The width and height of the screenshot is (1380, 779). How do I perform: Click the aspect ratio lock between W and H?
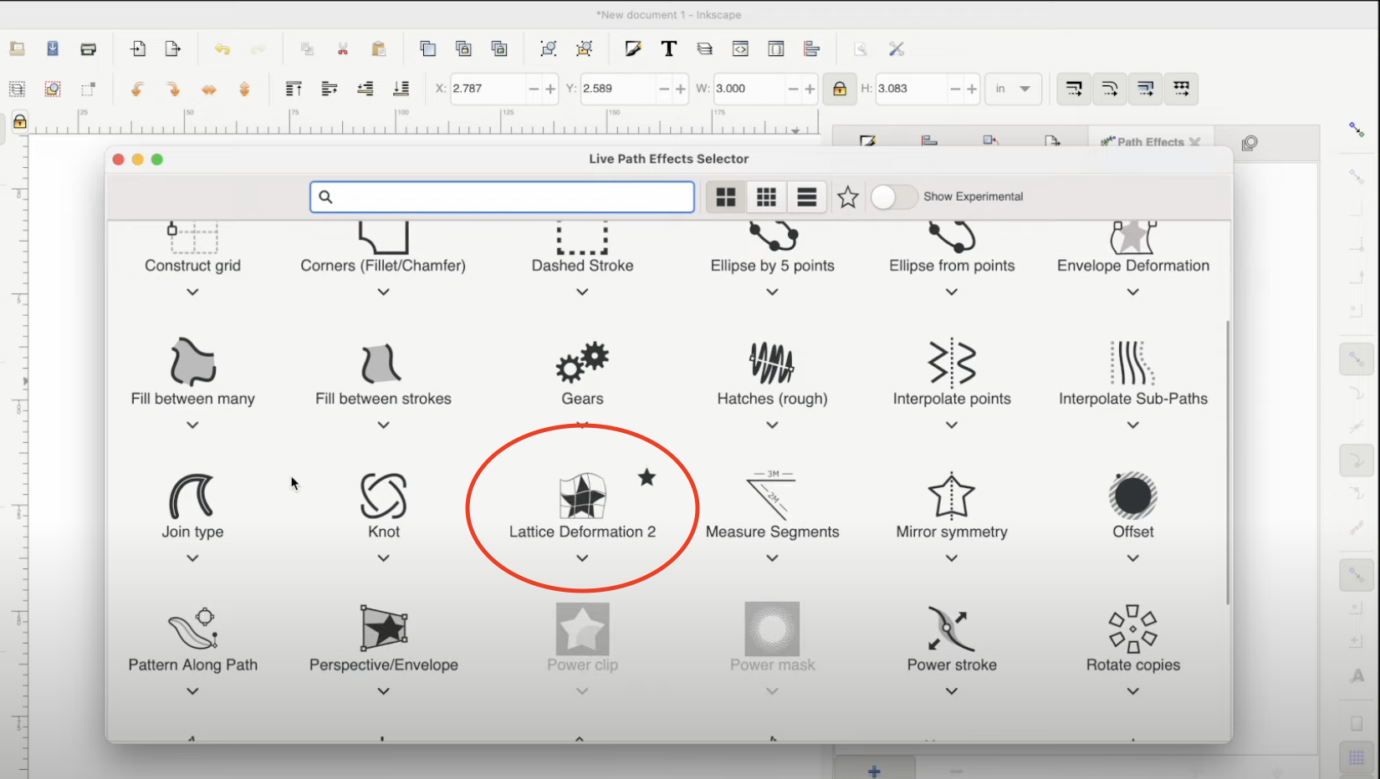click(840, 89)
